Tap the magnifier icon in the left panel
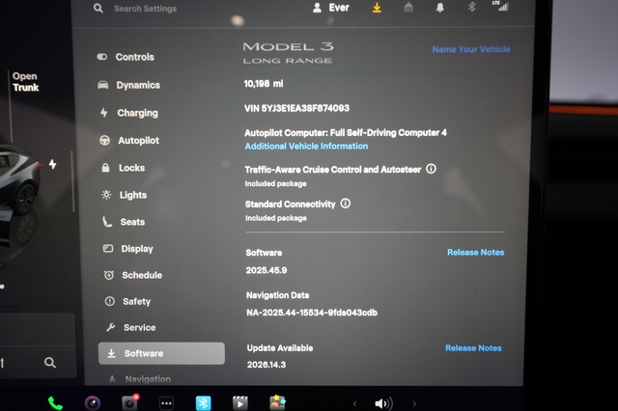Screen dimensions: 618x411 coord(50,363)
